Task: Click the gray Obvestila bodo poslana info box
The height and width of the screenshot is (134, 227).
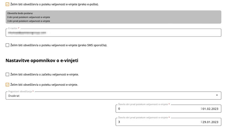Action: pos(113,17)
